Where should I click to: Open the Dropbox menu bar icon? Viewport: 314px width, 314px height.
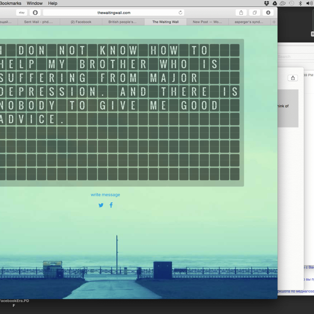(x=267, y=3)
